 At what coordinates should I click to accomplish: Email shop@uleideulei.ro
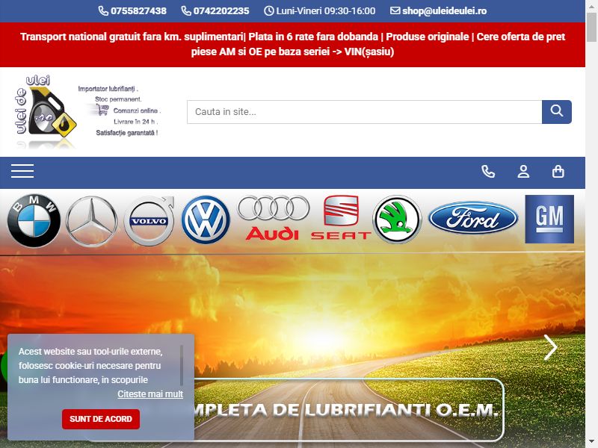click(438, 11)
